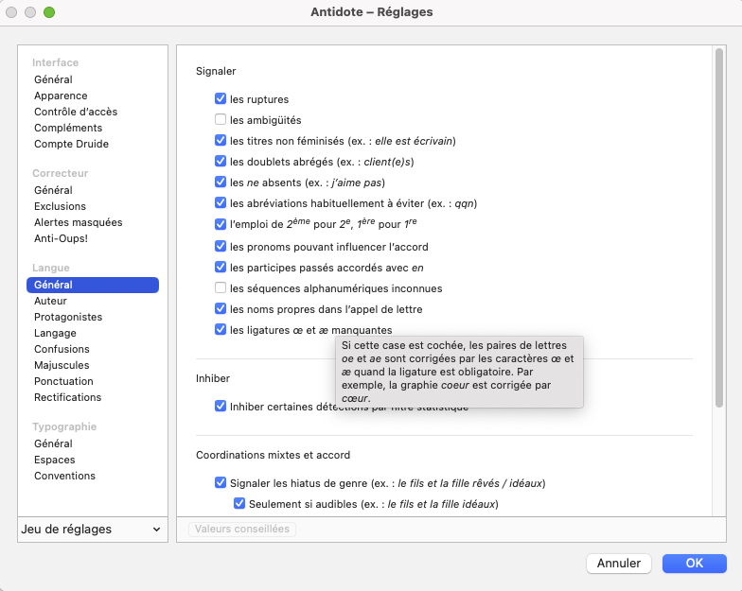Open Contrôle d'accès settings

76,112
